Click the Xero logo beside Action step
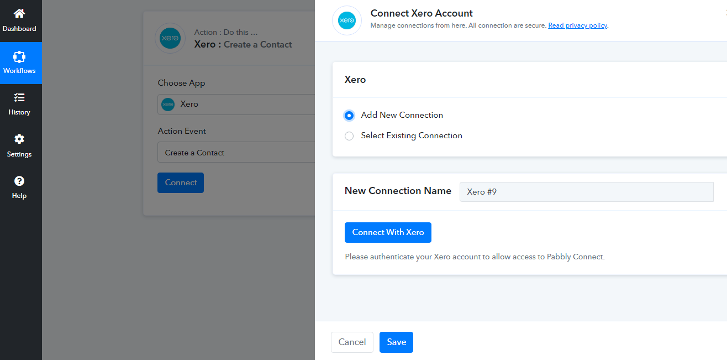727x360 pixels. (x=170, y=38)
